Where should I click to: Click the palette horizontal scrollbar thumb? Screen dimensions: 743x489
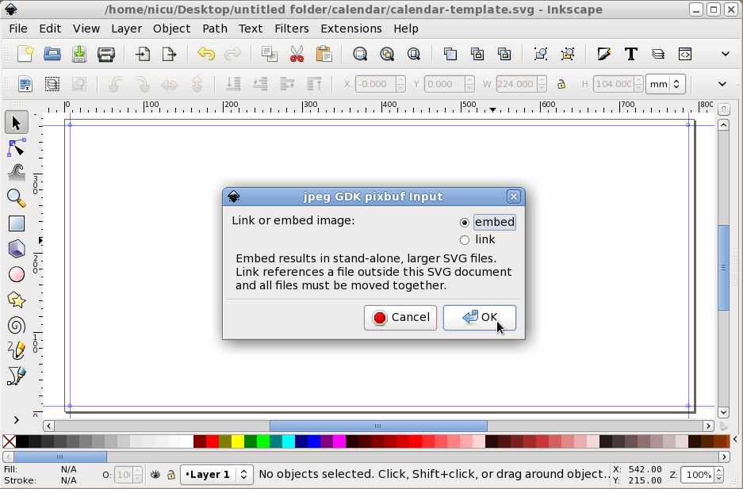[x=60, y=457]
